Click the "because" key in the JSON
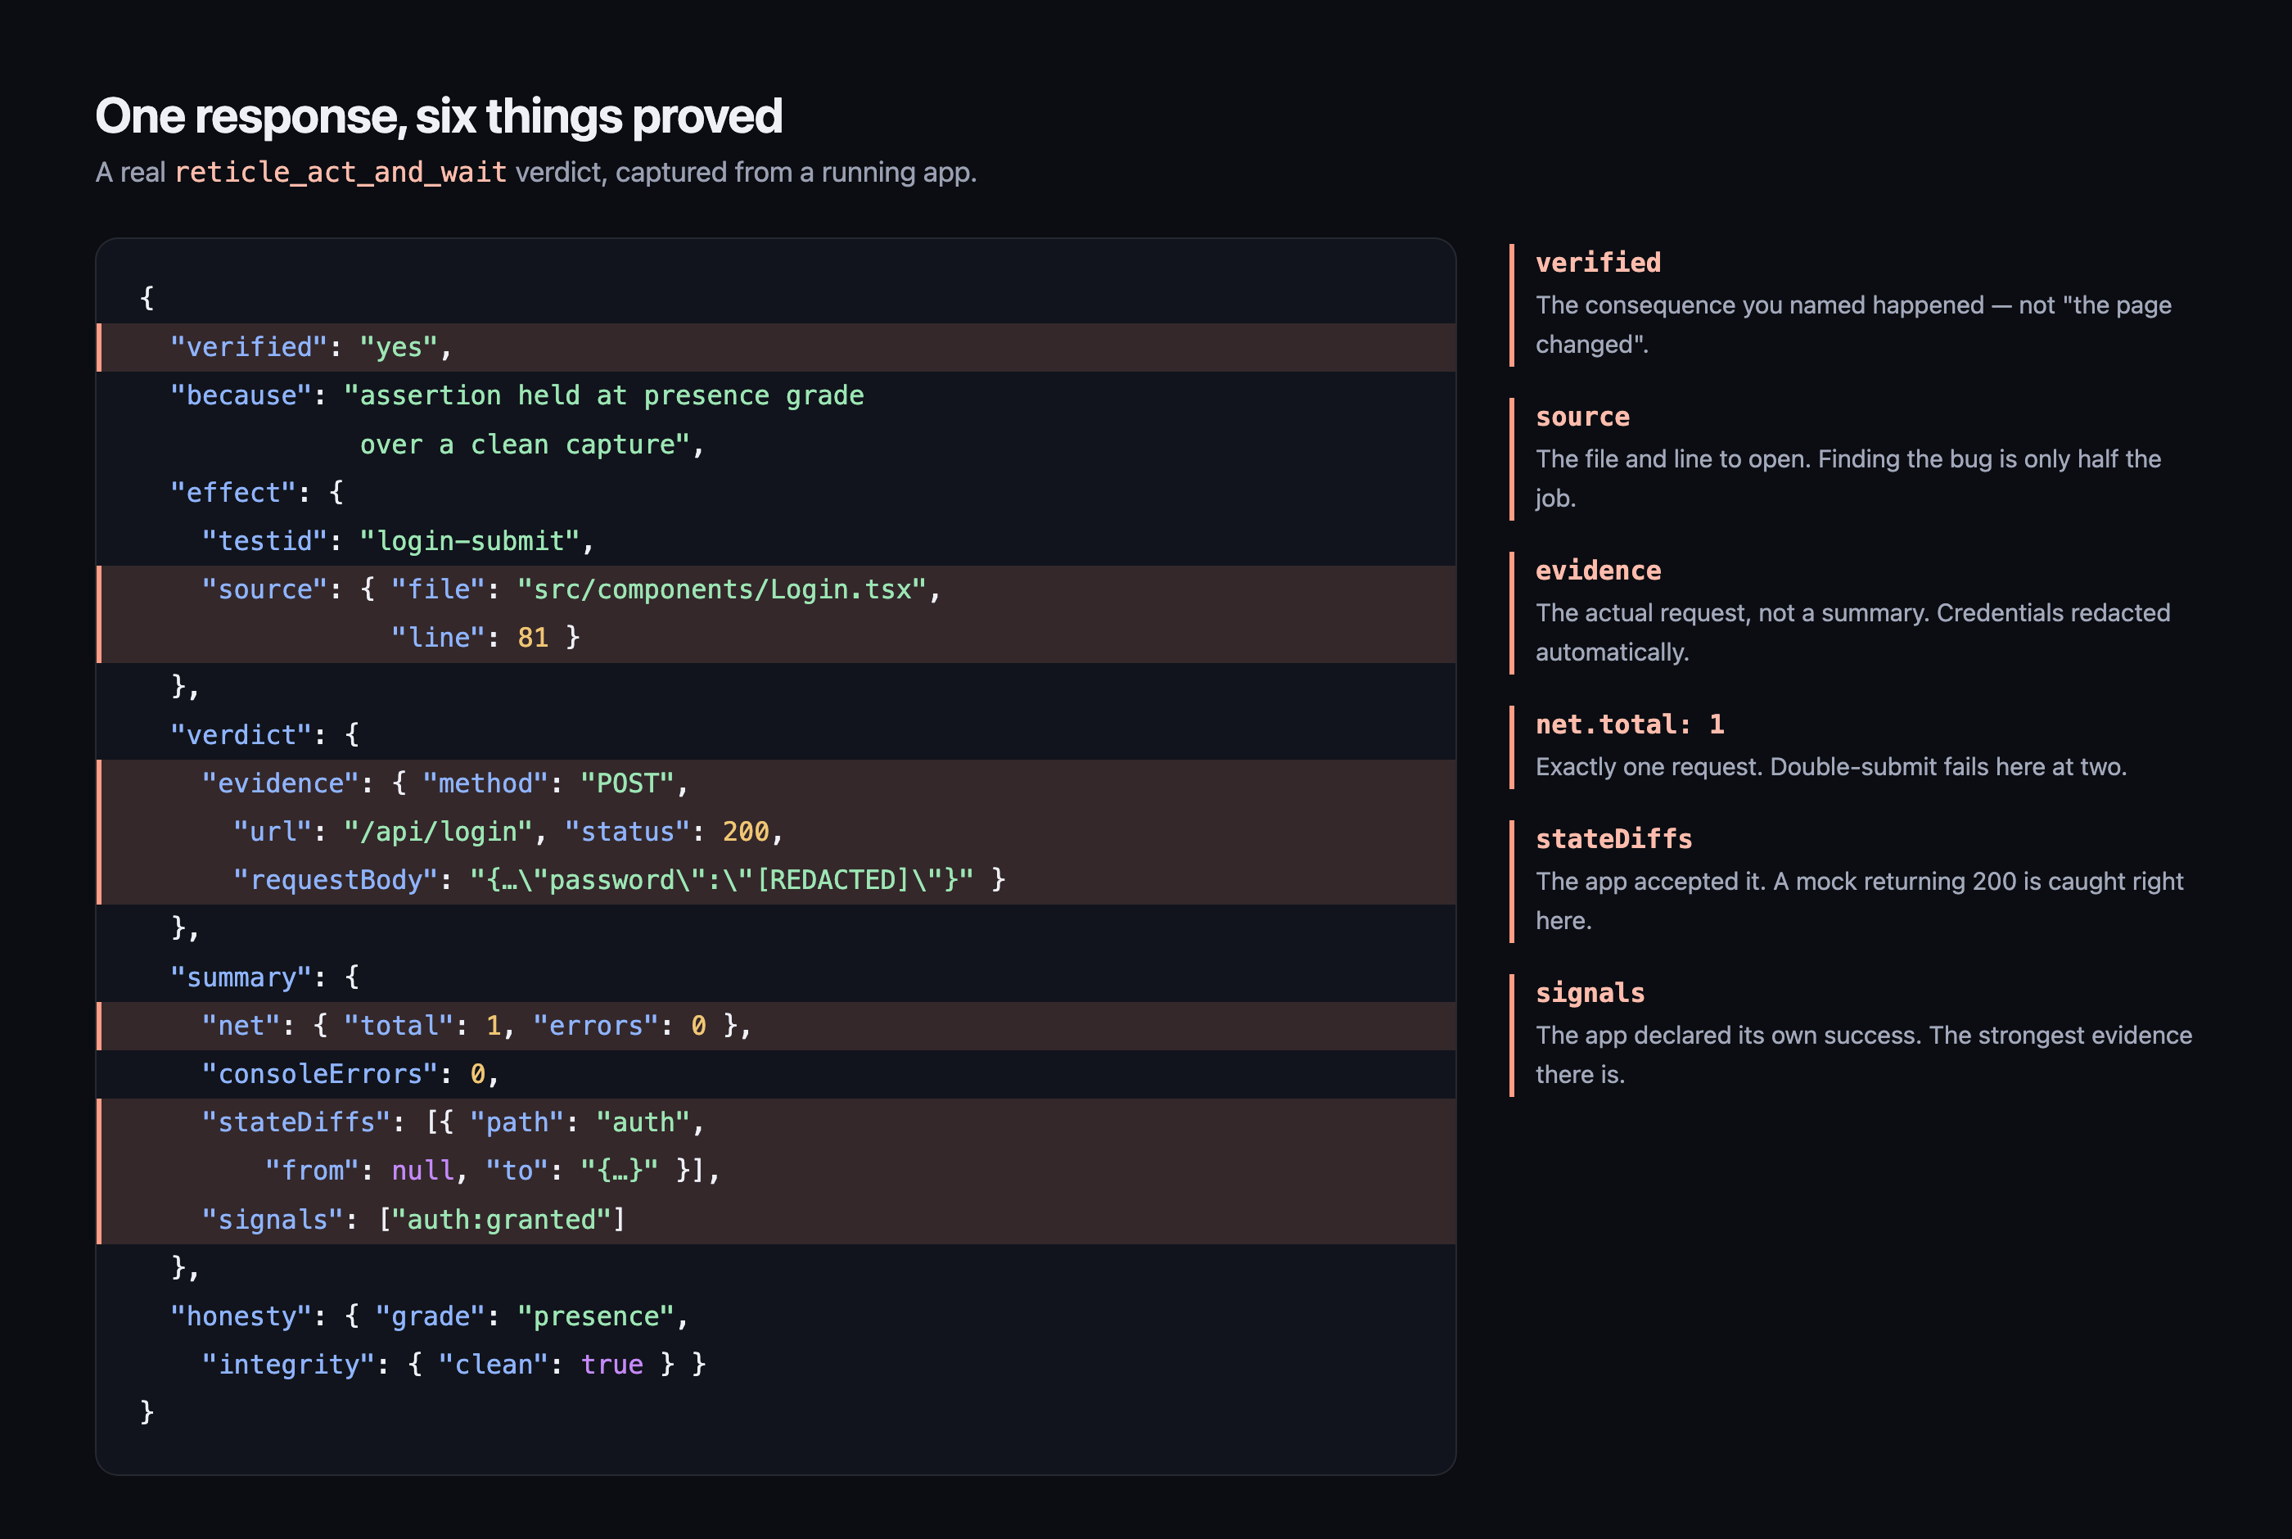2292x1539 pixels. point(241,395)
